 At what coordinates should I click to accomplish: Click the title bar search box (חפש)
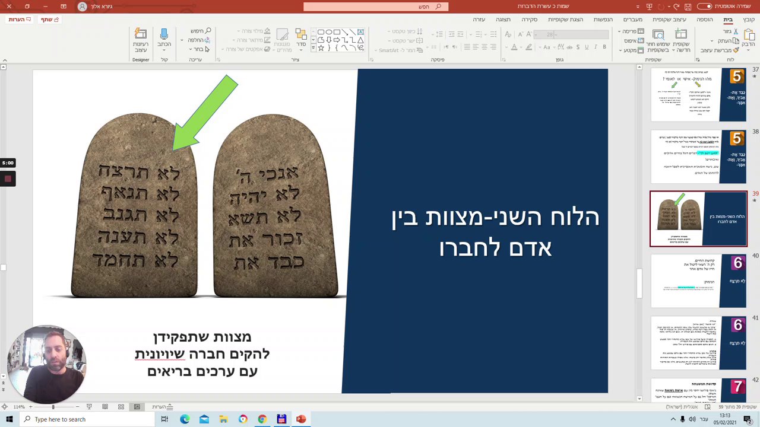(x=376, y=7)
